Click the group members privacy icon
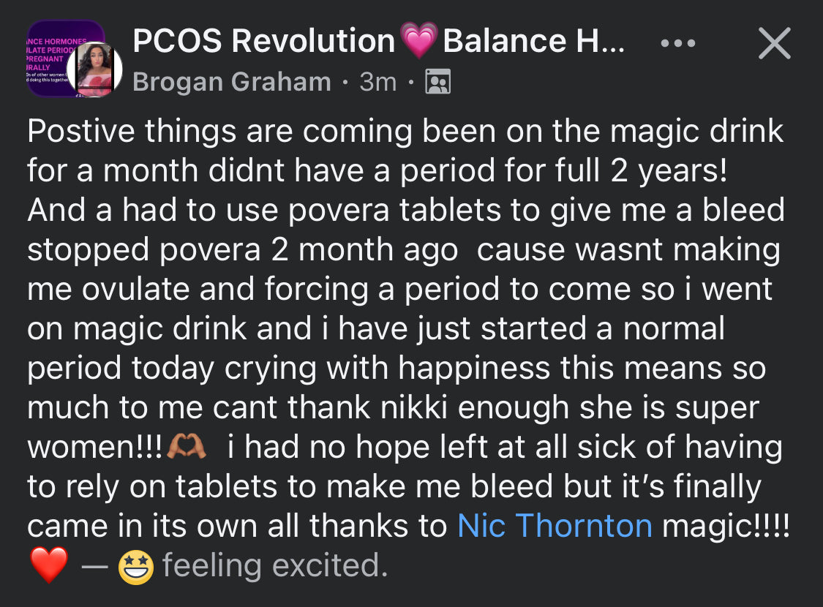Viewport: 823px width, 607px height. [x=437, y=82]
